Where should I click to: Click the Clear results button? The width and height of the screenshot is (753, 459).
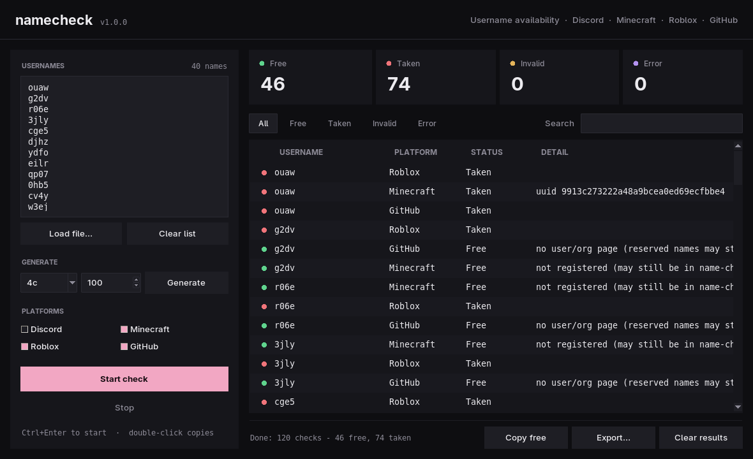[x=701, y=437]
